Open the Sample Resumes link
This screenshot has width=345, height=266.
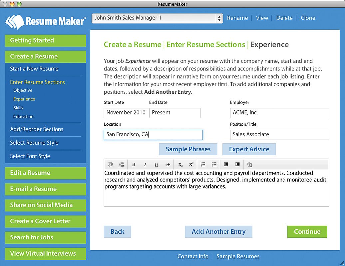[x=238, y=256]
